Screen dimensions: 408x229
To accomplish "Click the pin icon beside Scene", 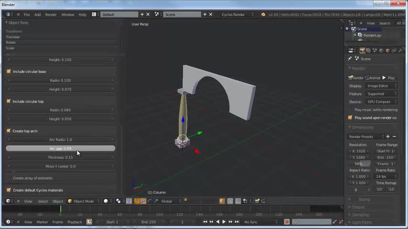I will tap(350, 59).
